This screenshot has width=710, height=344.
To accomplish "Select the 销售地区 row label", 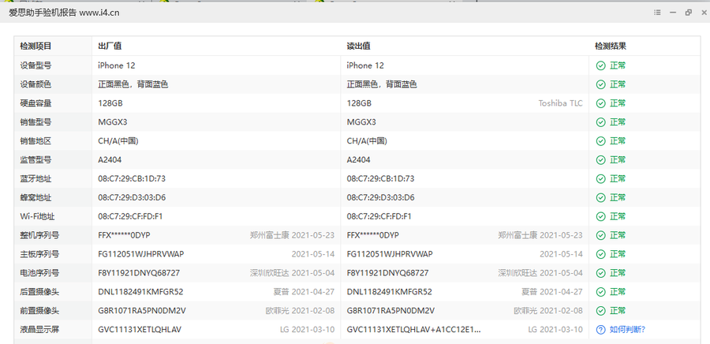I will pyautogui.click(x=35, y=141).
